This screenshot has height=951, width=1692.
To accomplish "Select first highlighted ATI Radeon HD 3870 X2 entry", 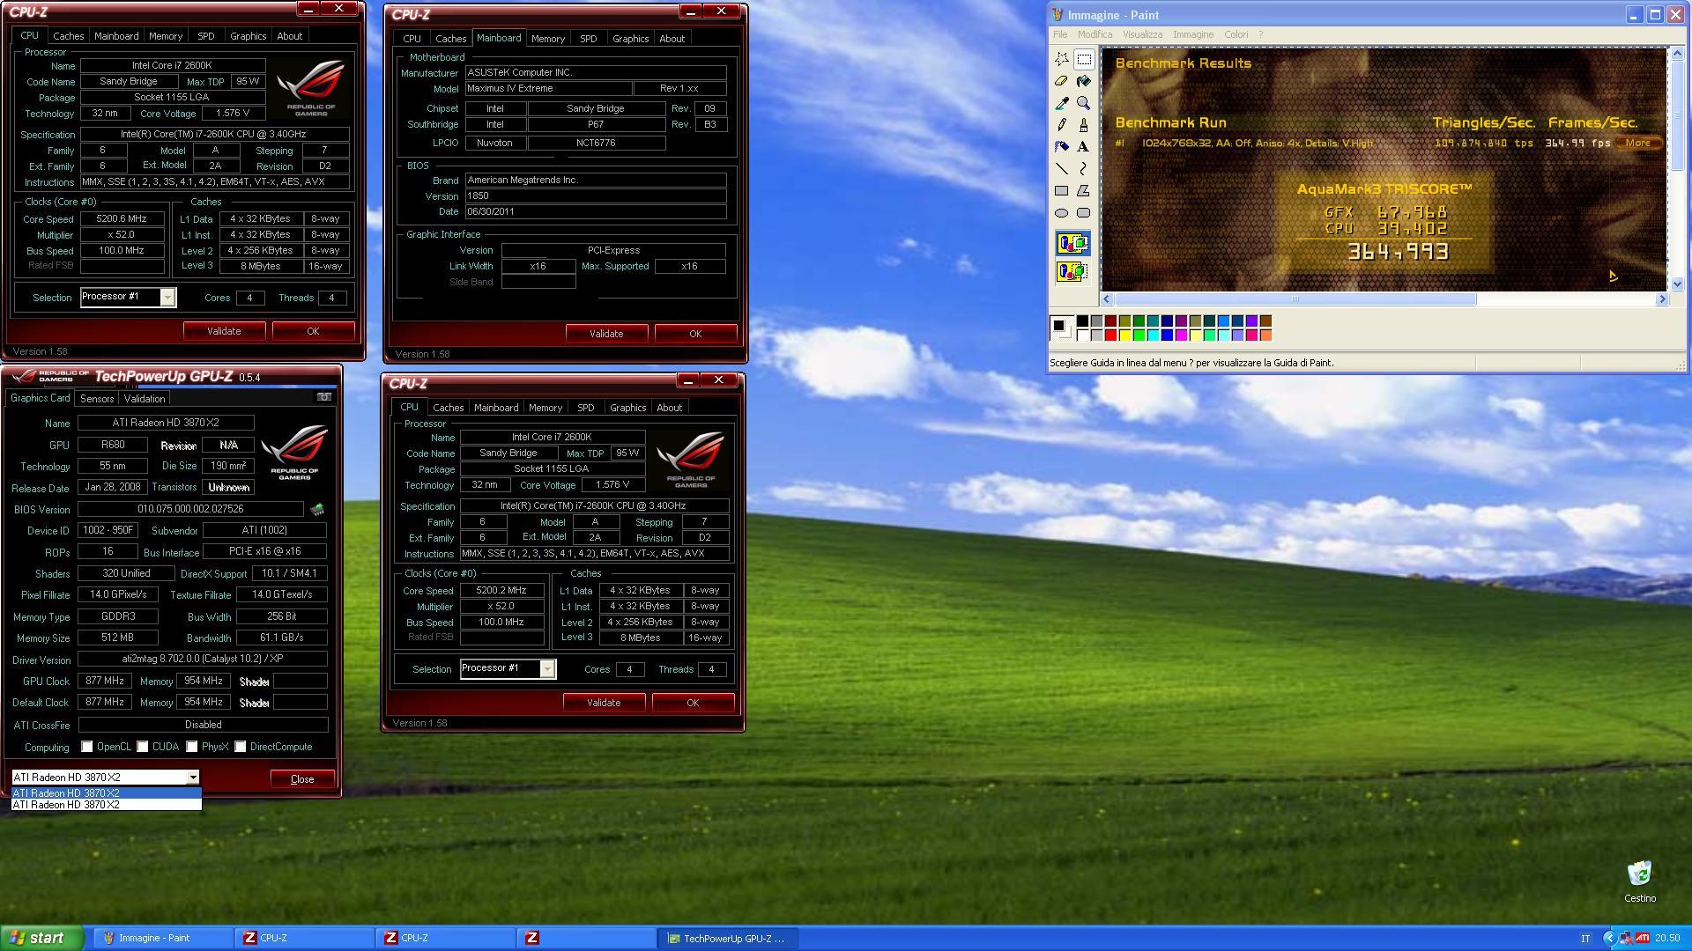I will point(107,793).
